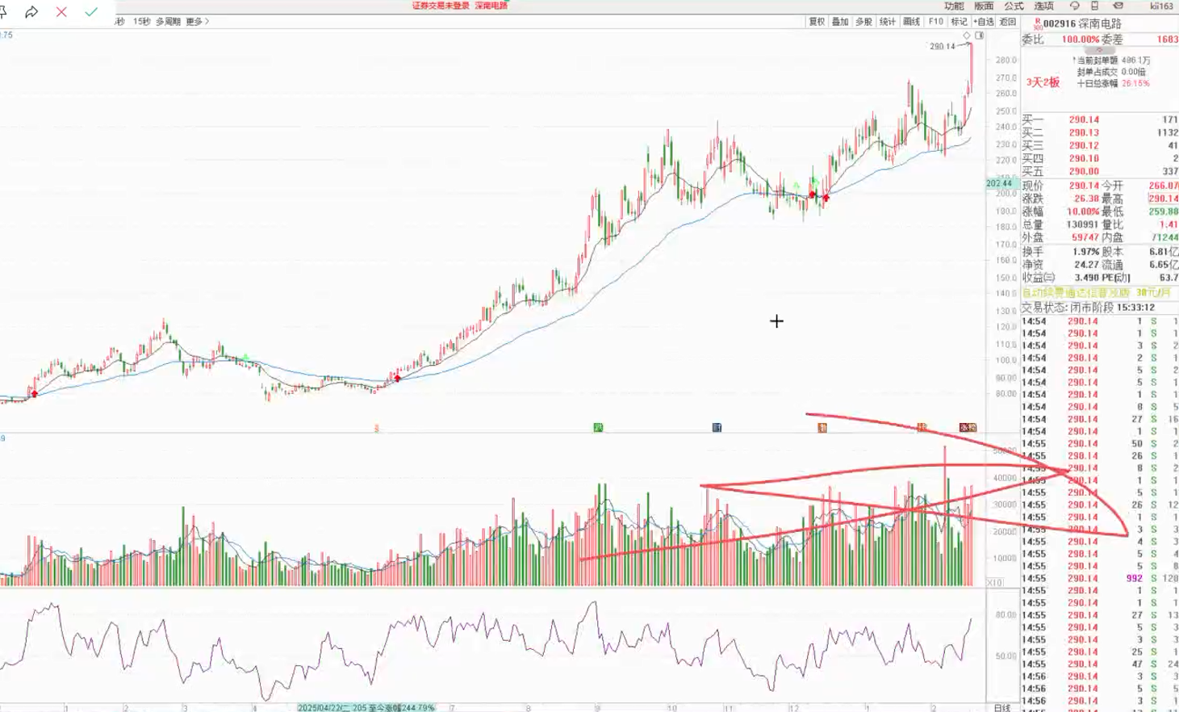Viewport: 1179px width, 712px height.
Task: Open the mail envelope icon
Action: 1118,6
